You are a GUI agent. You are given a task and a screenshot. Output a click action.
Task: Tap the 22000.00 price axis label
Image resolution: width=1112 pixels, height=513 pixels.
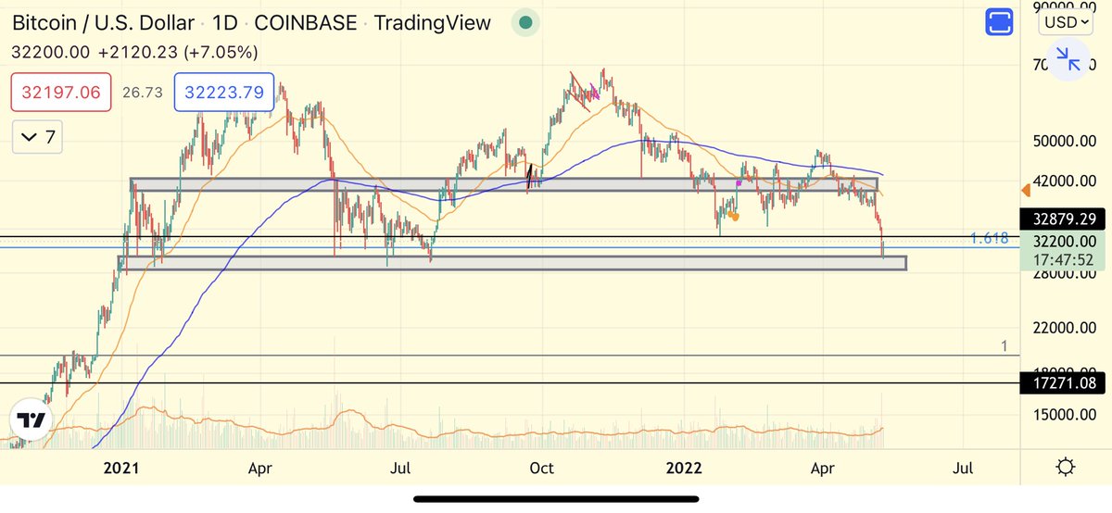pyautogui.click(x=1064, y=328)
